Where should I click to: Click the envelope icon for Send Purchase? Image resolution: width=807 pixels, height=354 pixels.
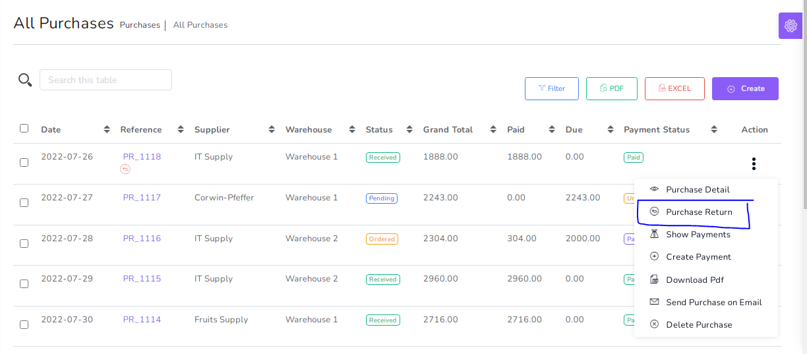pos(654,302)
